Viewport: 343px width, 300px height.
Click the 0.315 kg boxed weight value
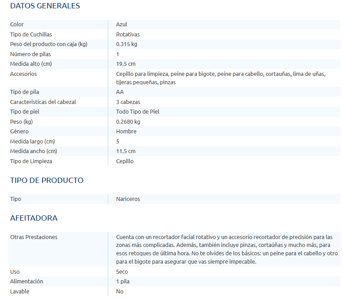tap(127, 44)
